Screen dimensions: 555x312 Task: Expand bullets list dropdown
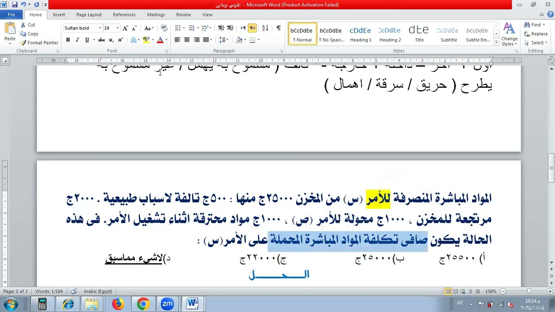click(x=184, y=28)
